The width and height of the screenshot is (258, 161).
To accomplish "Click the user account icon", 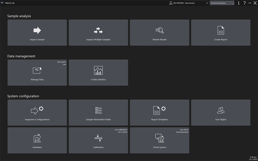I will pyautogui.click(x=170, y=3).
